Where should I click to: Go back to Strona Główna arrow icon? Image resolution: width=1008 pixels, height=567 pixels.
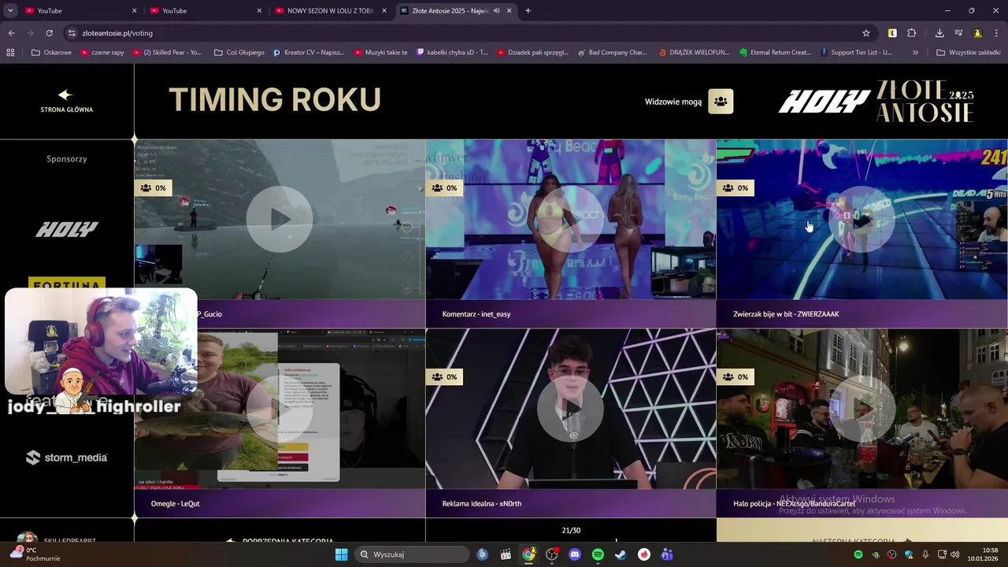tap(65, 94)
